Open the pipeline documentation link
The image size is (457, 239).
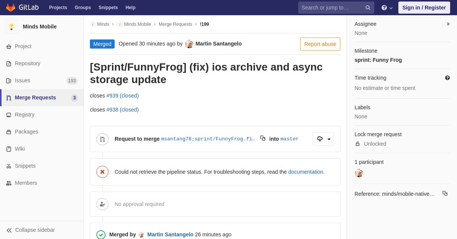306,172
